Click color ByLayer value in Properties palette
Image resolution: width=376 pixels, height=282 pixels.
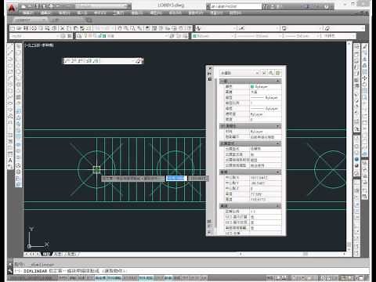click(x=266, y=86)
